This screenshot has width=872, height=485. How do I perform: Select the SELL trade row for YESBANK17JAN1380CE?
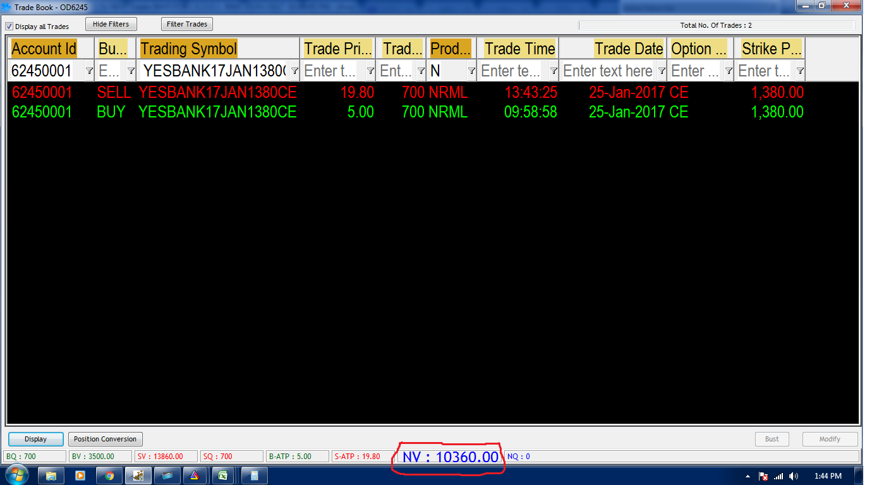click(x=408, y=93)
